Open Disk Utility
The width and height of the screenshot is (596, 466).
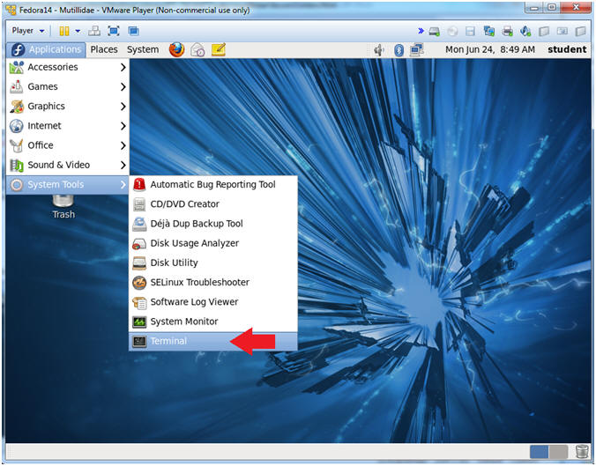(213, 263)
